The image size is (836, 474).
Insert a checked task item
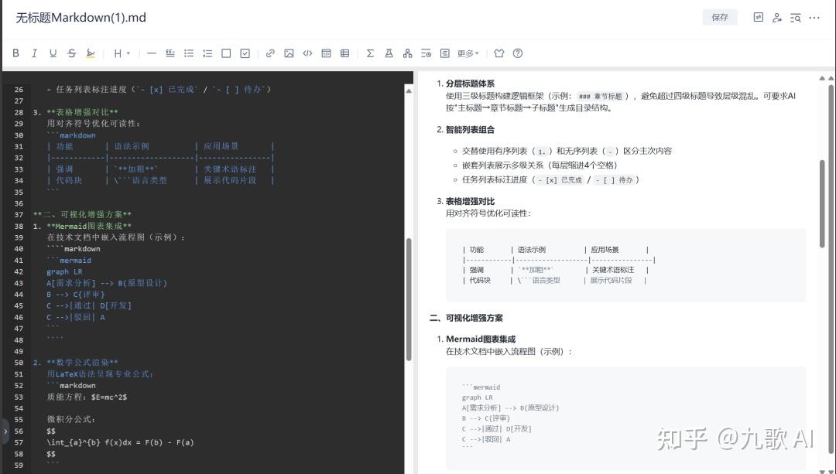(245, 53)
